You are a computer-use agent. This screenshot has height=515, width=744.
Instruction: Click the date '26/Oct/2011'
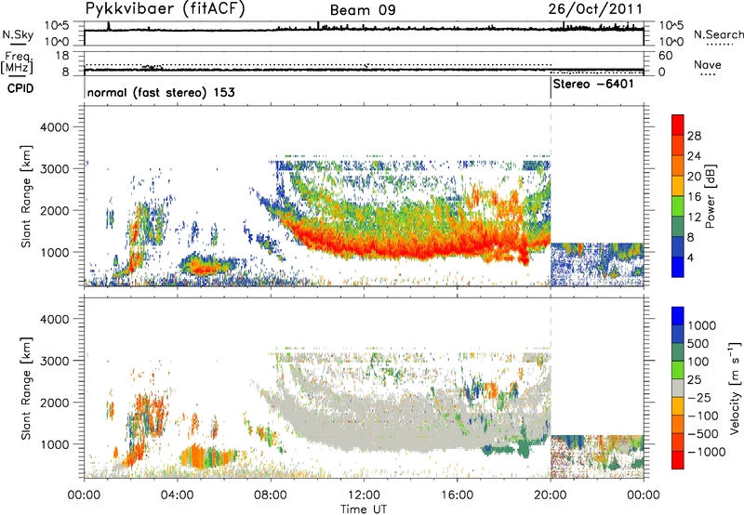click(595, 9)
